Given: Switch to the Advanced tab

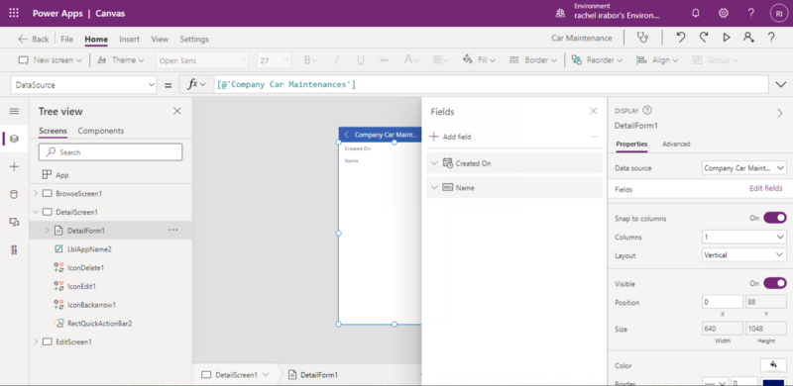Looking at the screenshot, I should click(676, 144).
